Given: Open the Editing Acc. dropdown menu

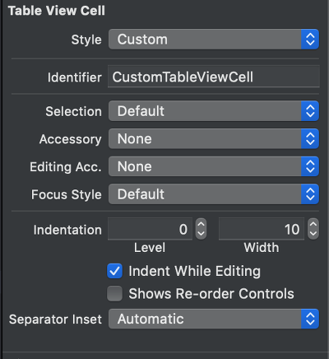Looking at the screenshot, I should [214, 166].
